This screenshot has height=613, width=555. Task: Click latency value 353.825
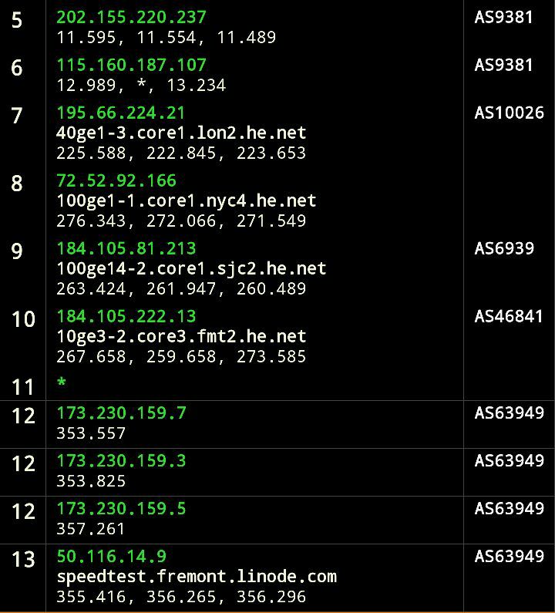[91, 481]
